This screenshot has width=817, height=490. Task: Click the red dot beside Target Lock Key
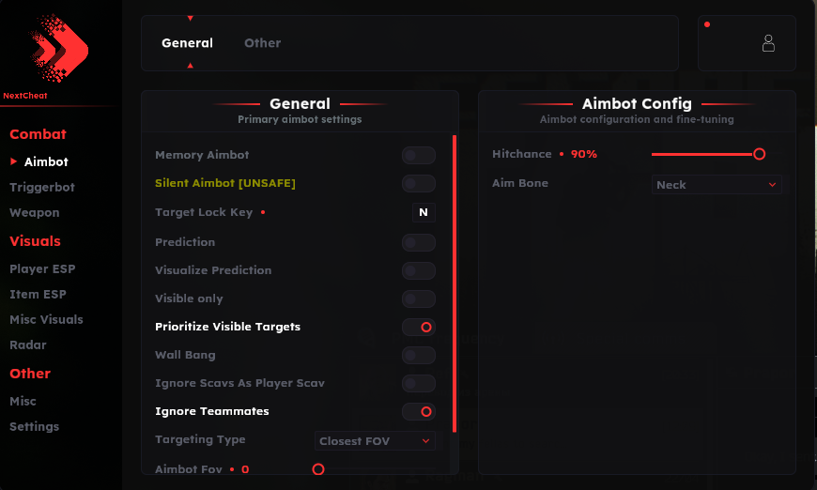(263, 213)
